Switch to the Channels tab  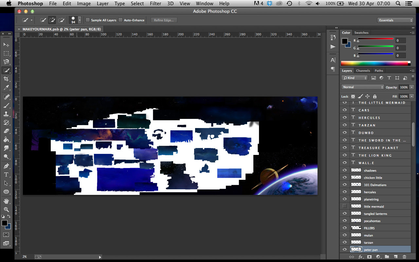tap(363, 71)
